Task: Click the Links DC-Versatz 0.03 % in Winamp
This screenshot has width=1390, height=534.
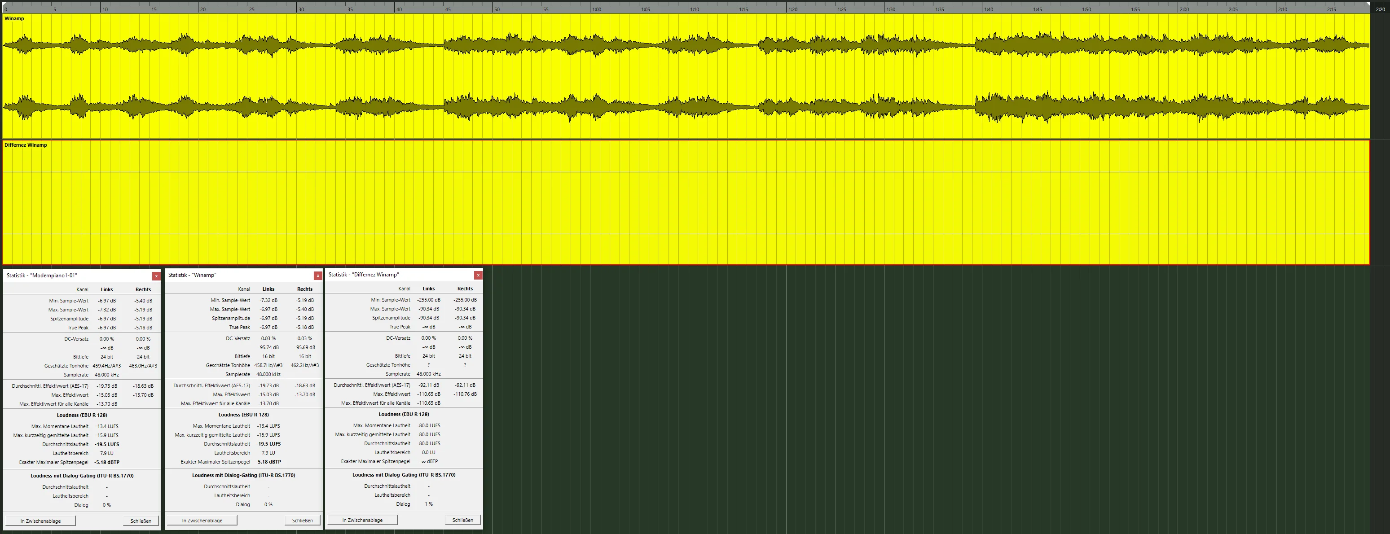Action: pos(268,339)
